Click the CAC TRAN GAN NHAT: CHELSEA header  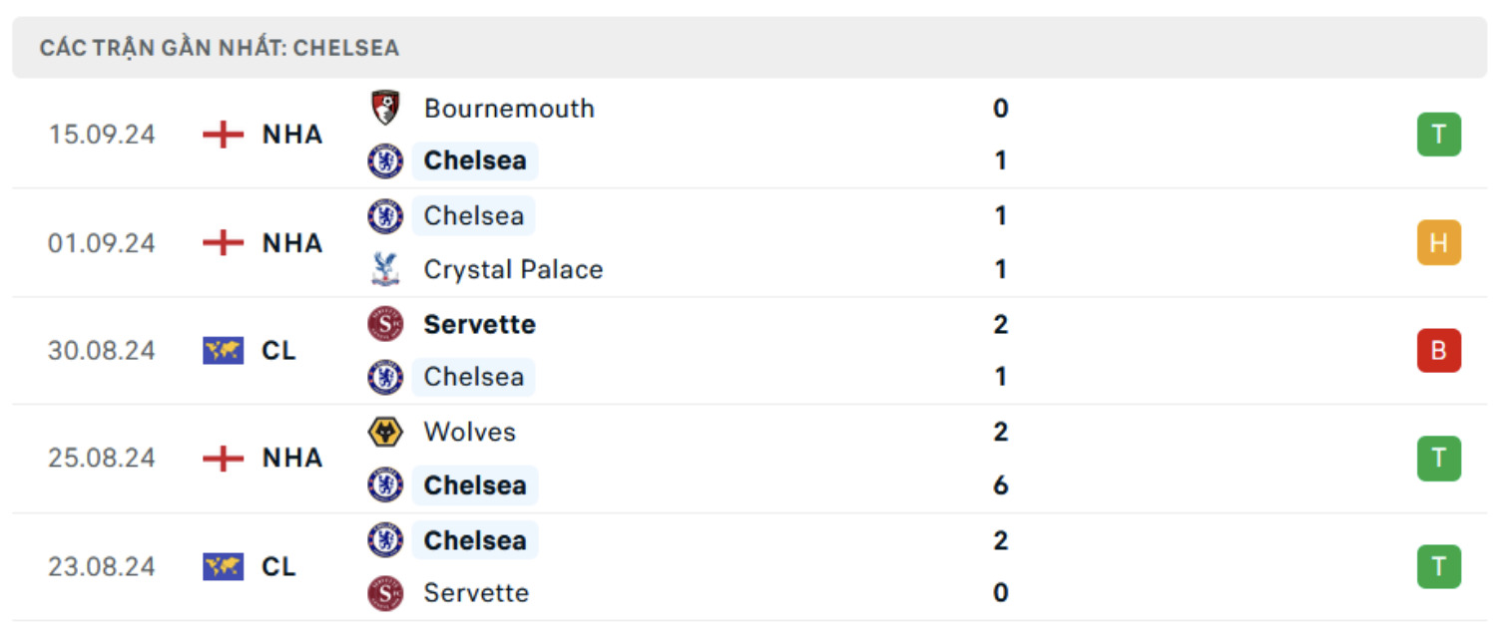pyautogui.click(x=218, y=46)
